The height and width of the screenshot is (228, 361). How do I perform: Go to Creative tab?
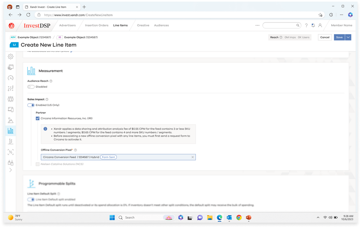(143, 25)
